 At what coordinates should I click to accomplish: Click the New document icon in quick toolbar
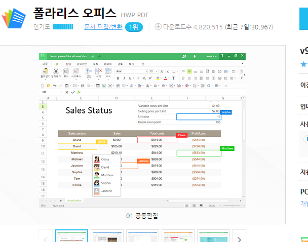(x=43, y=86)
